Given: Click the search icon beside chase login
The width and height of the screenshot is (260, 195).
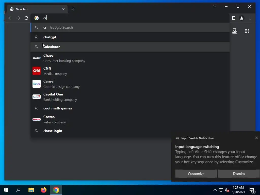Looking at the screenshot, I should 37,131.
